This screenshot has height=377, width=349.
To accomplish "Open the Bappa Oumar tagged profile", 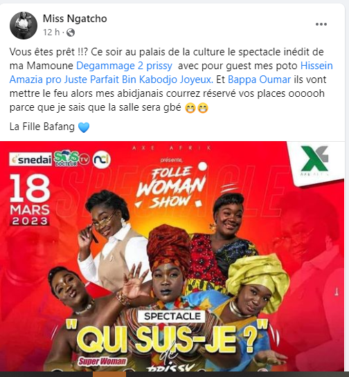I will click(x=259, y=80).
